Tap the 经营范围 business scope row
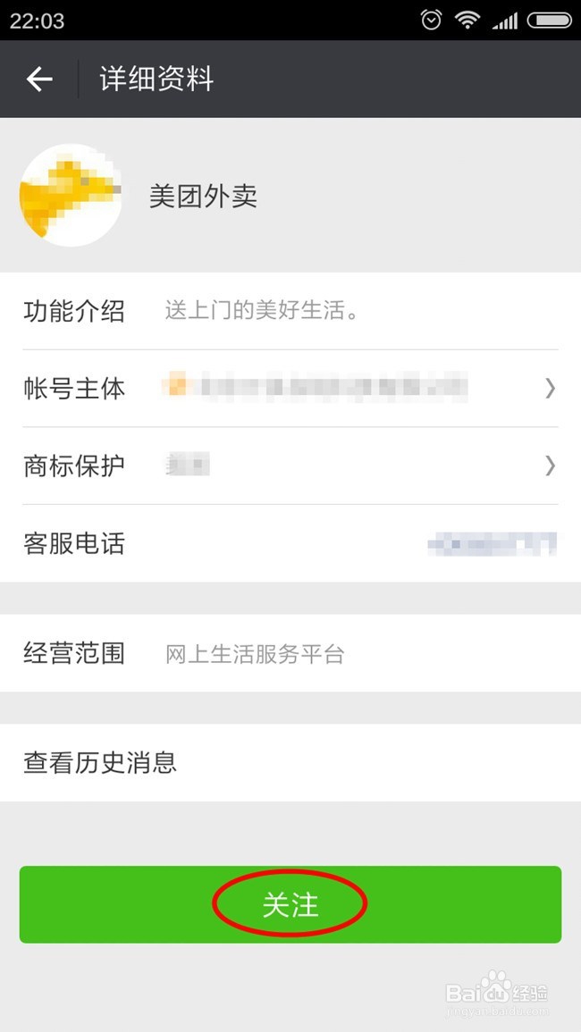581x1032 pixels. 290,653
